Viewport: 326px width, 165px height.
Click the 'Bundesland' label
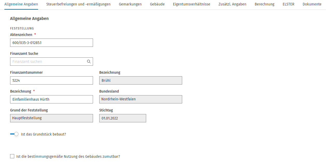tap(109, 91)
